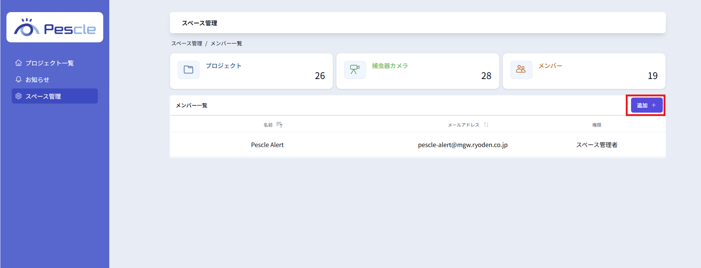Click the people icon on メンバー card
The height and width of the screenshot is (268, 701).
point(521,70)
